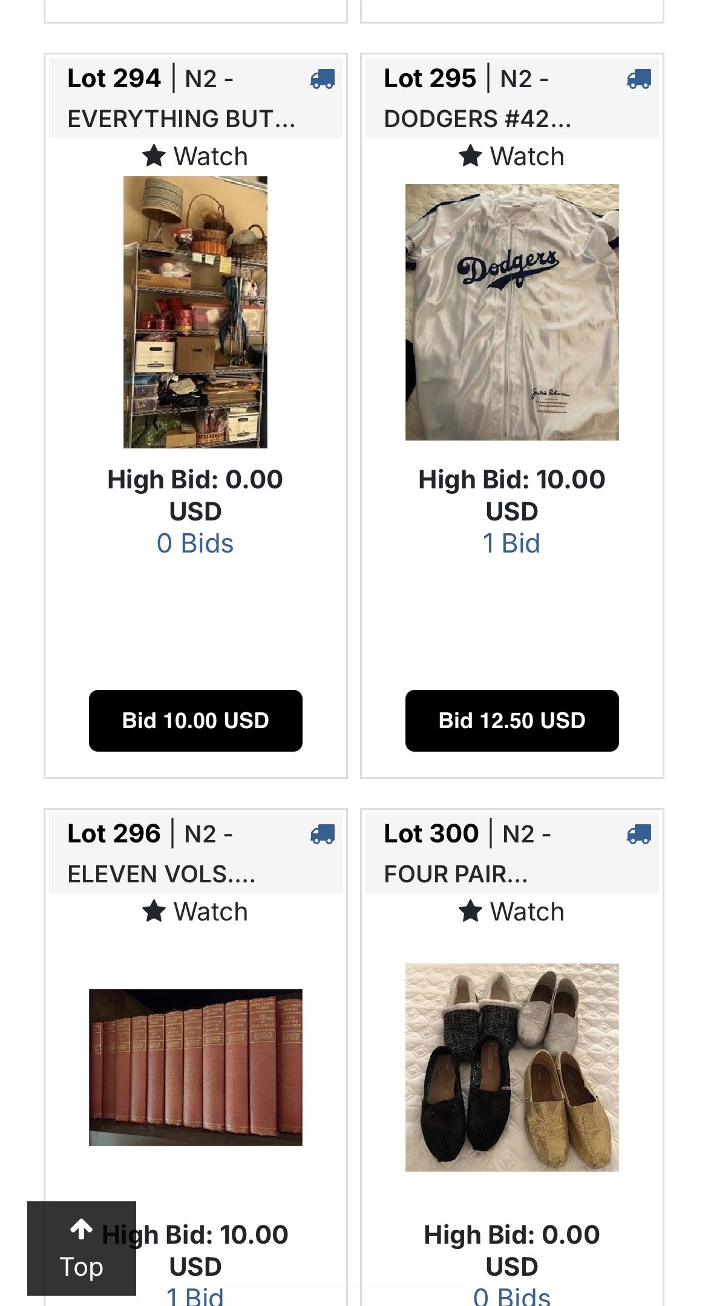Image resolution: width=708 pixels, height=1306 pixels.
Task: Place Bid 12.50 USD on Lot 295
Action: pyautogui.click(x=512, y=721)
